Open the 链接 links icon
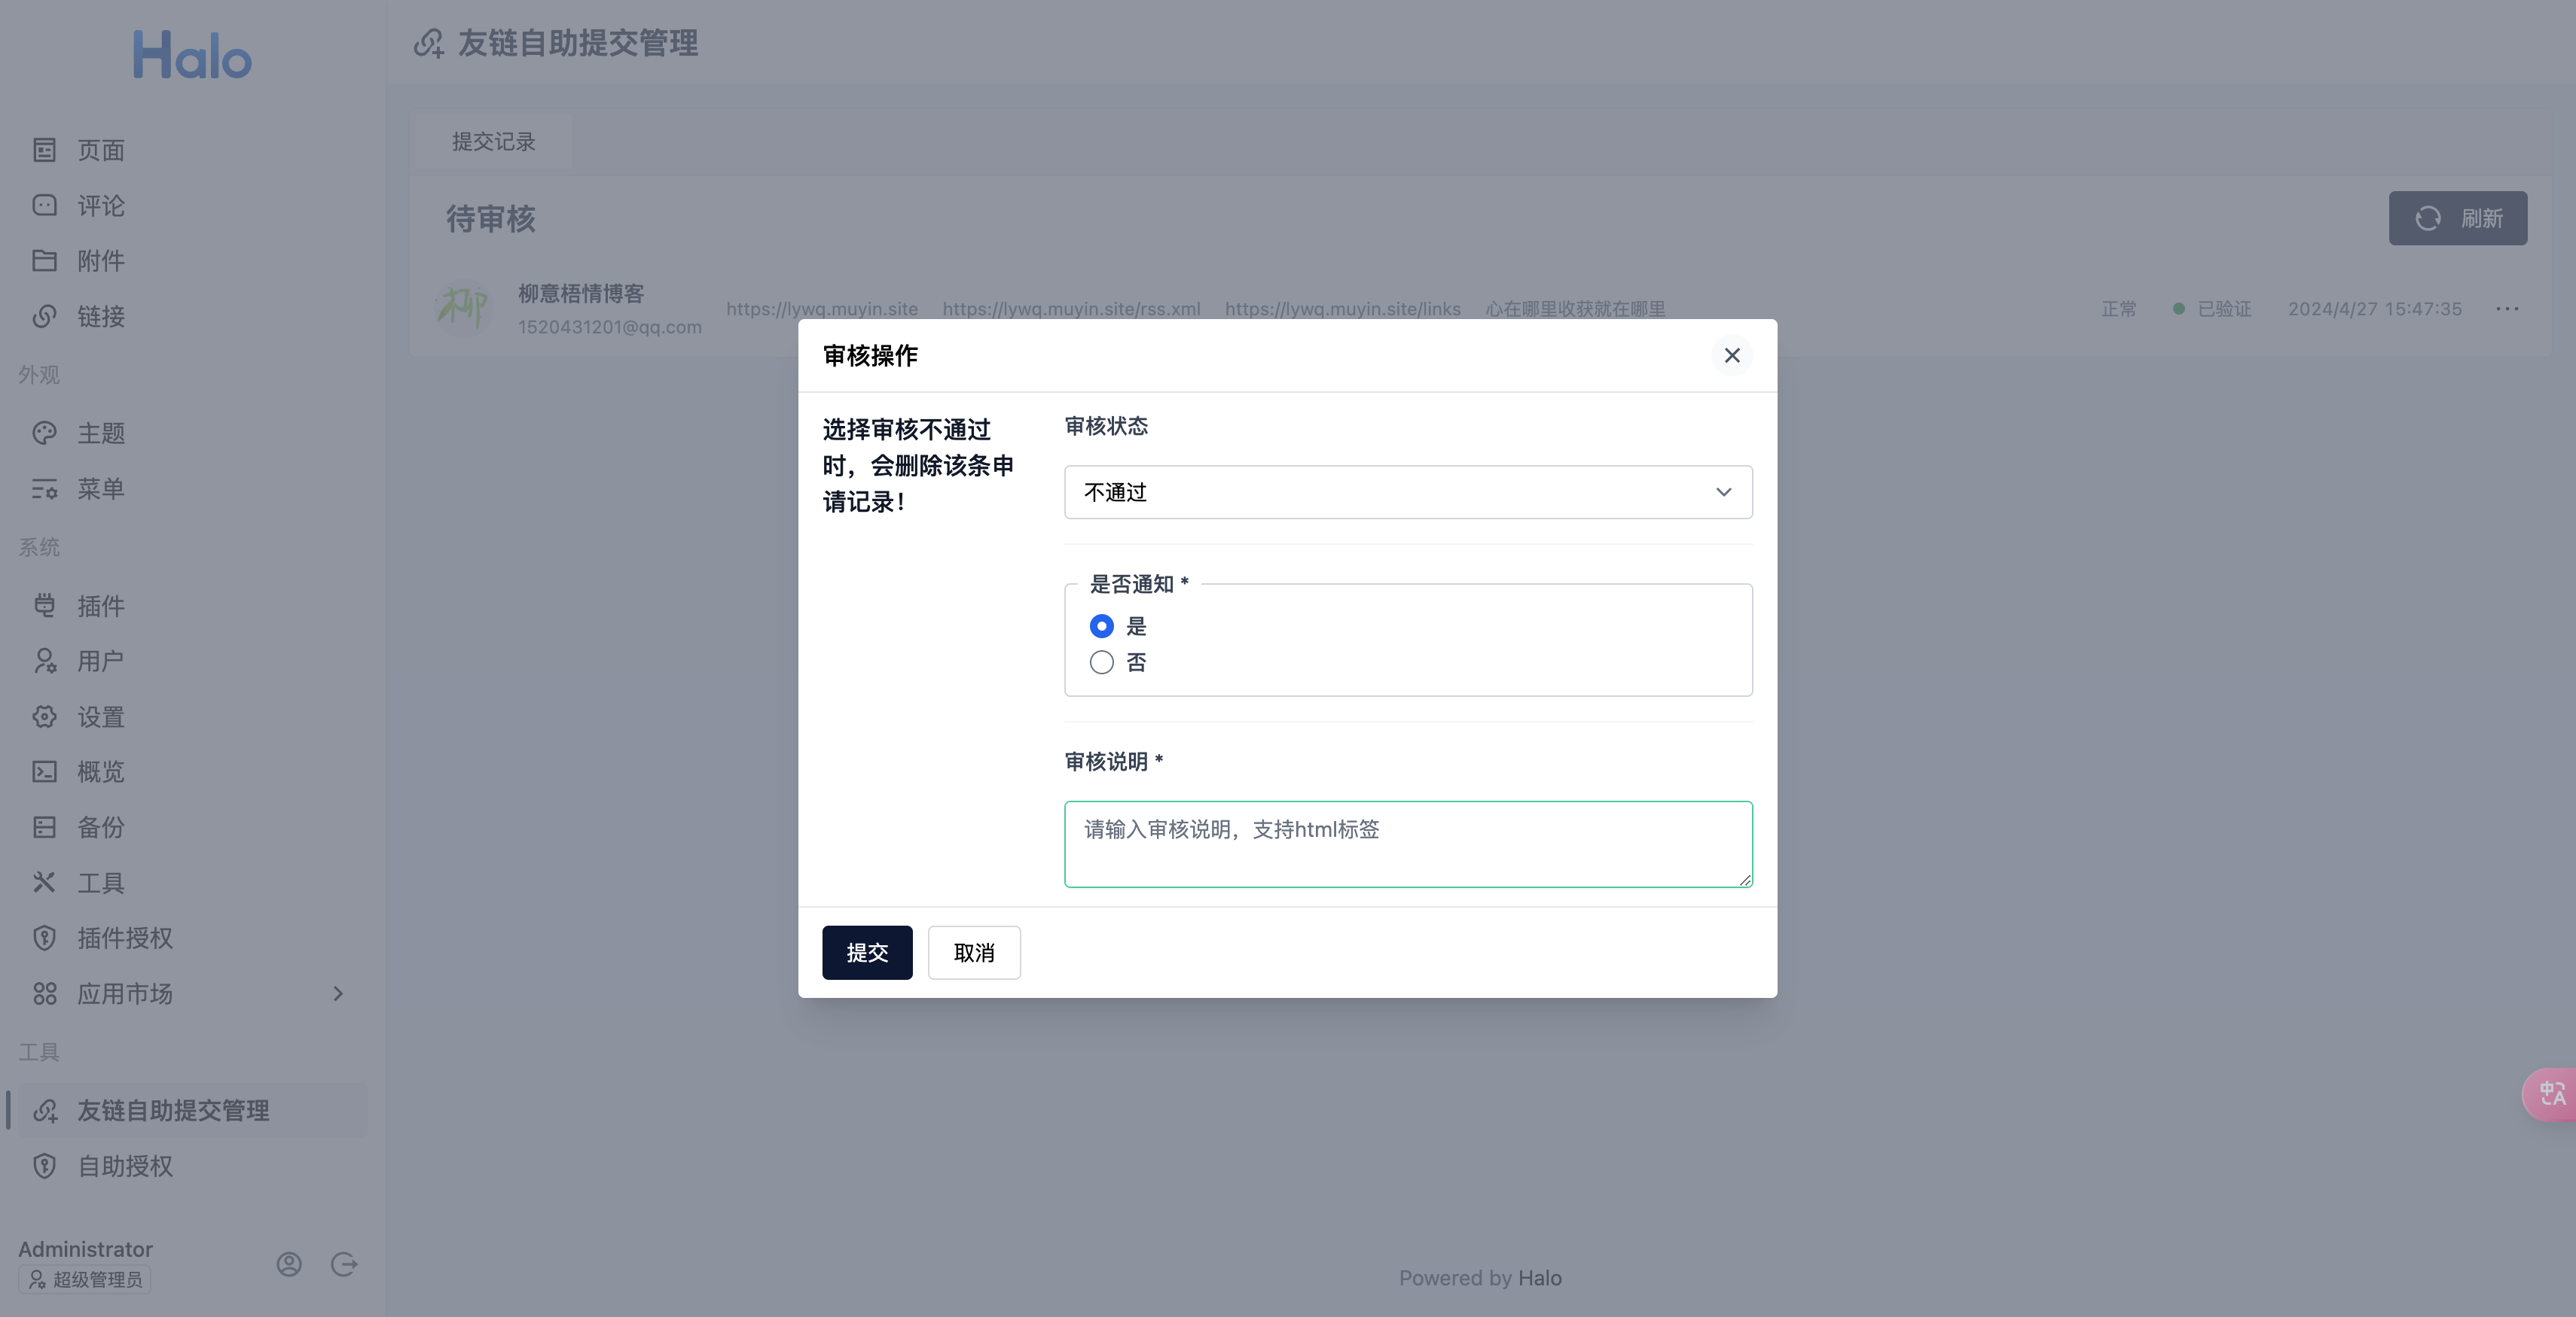Viewport: 2576px width, 1317px height. [44, 316]
